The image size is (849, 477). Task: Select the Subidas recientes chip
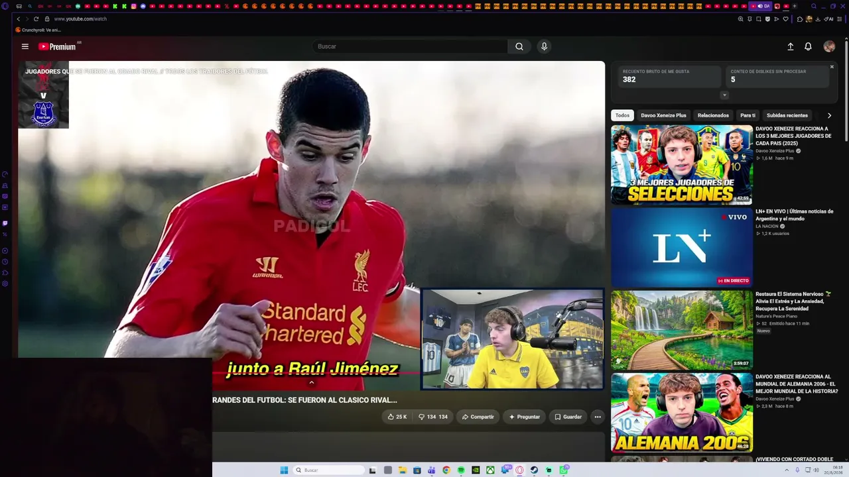[787, 115]
